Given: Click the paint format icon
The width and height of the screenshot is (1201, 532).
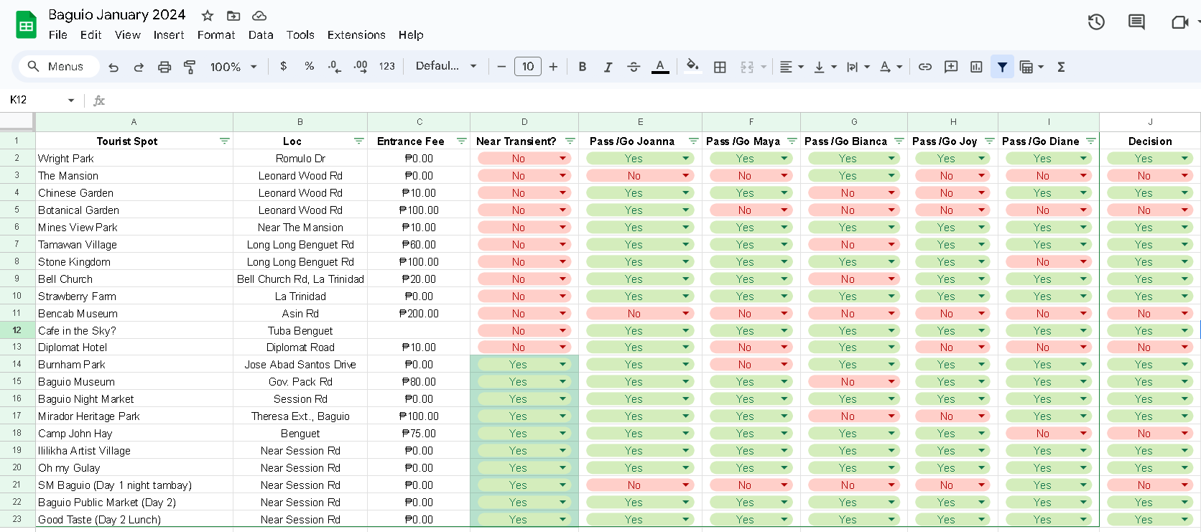Looking at the screenshot, I should 190,67.
